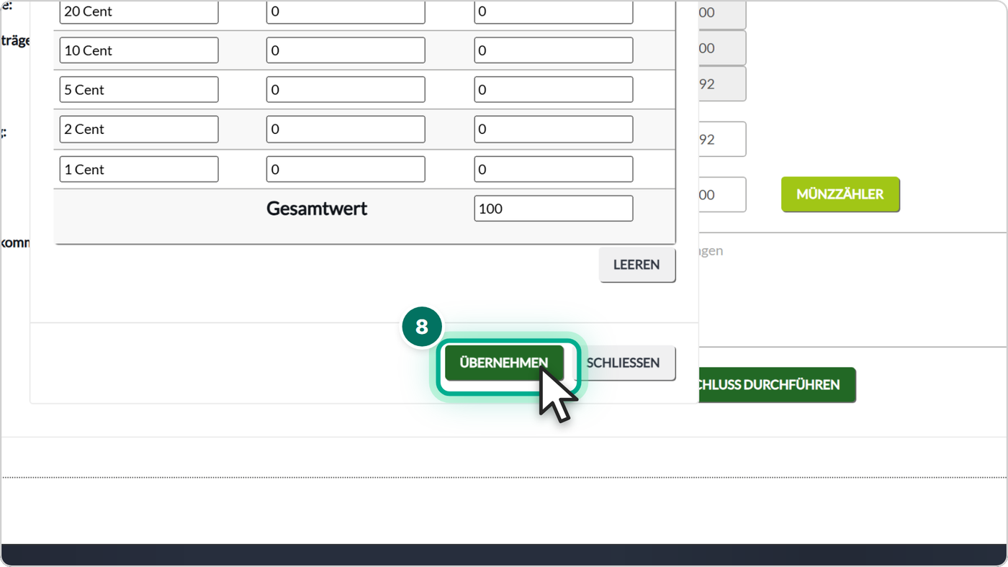Screen dimensions: 1008x567
Task: Click the partly hidden Durchführen button behind the dialog
Action: (777, 385)
